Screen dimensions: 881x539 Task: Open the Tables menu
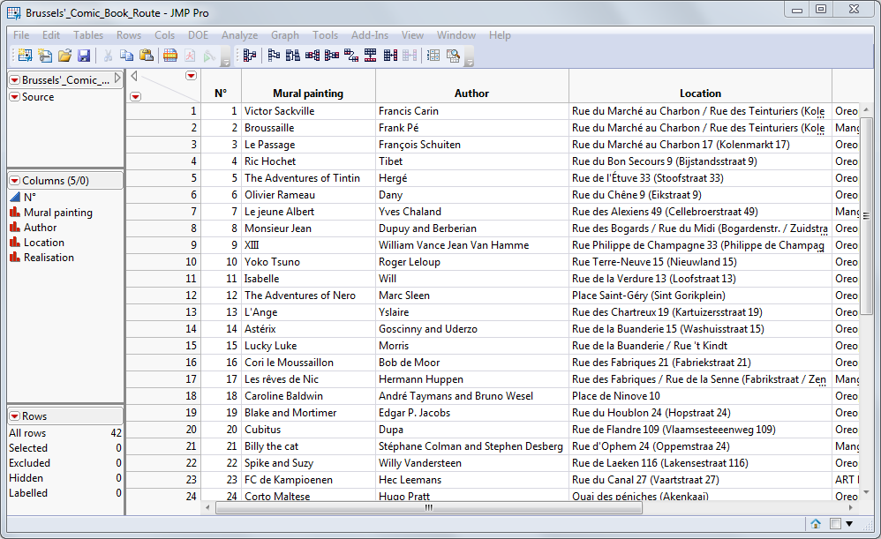pyautogui.click(x=88, y=35)
